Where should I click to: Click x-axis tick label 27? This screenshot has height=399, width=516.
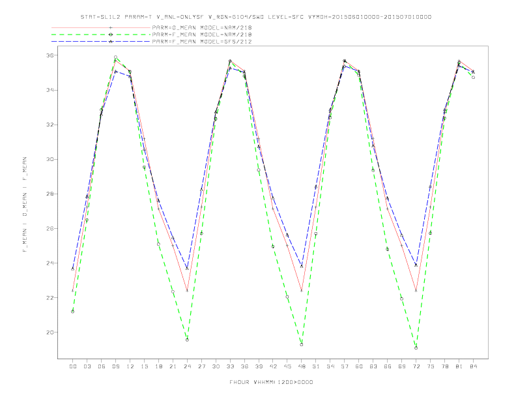coord(201,366)
